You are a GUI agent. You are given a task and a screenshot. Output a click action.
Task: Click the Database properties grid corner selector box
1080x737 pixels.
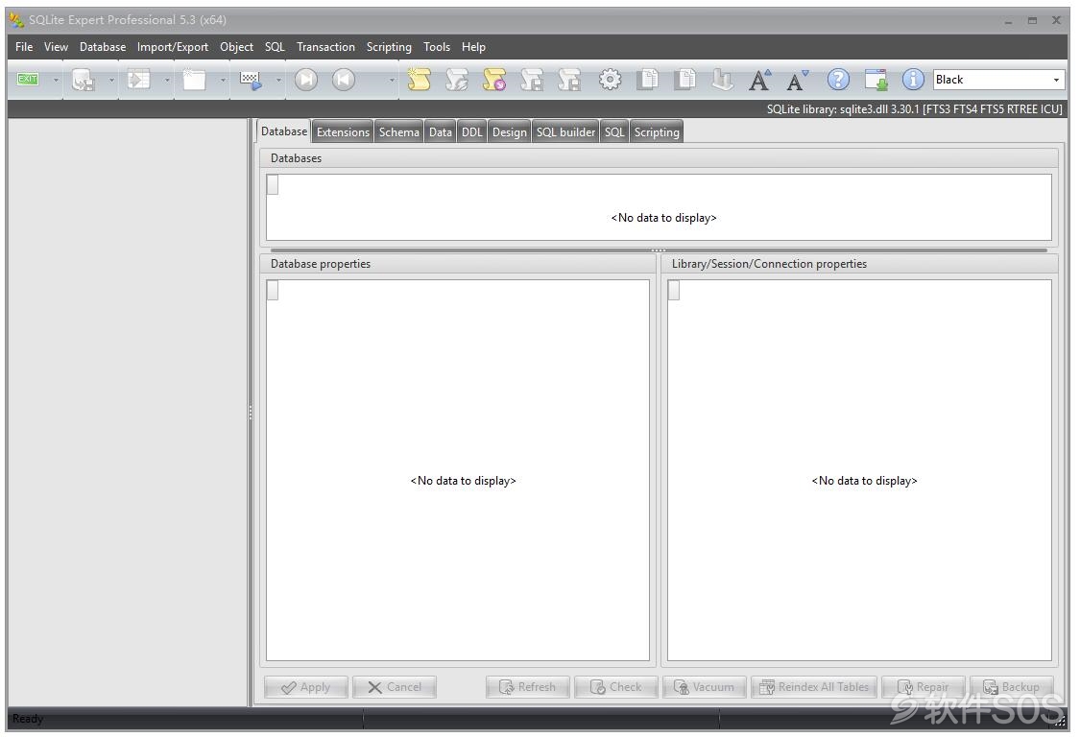273,290
